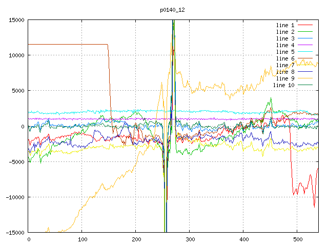This screenshot has height=246, width=328.
Task: Hide line 3 via legend label
Action: pos(285,38)
